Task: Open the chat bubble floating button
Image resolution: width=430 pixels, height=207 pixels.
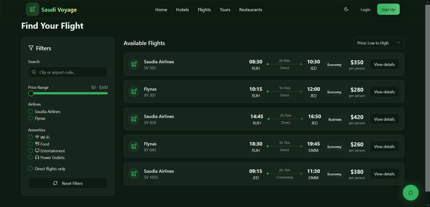Action: tap(410, 193)
